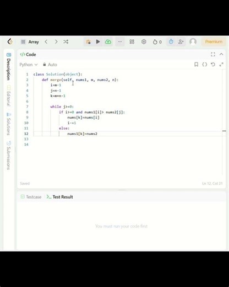
Task: Place cursor on line 12 code
Action: [x=82, y=134]
